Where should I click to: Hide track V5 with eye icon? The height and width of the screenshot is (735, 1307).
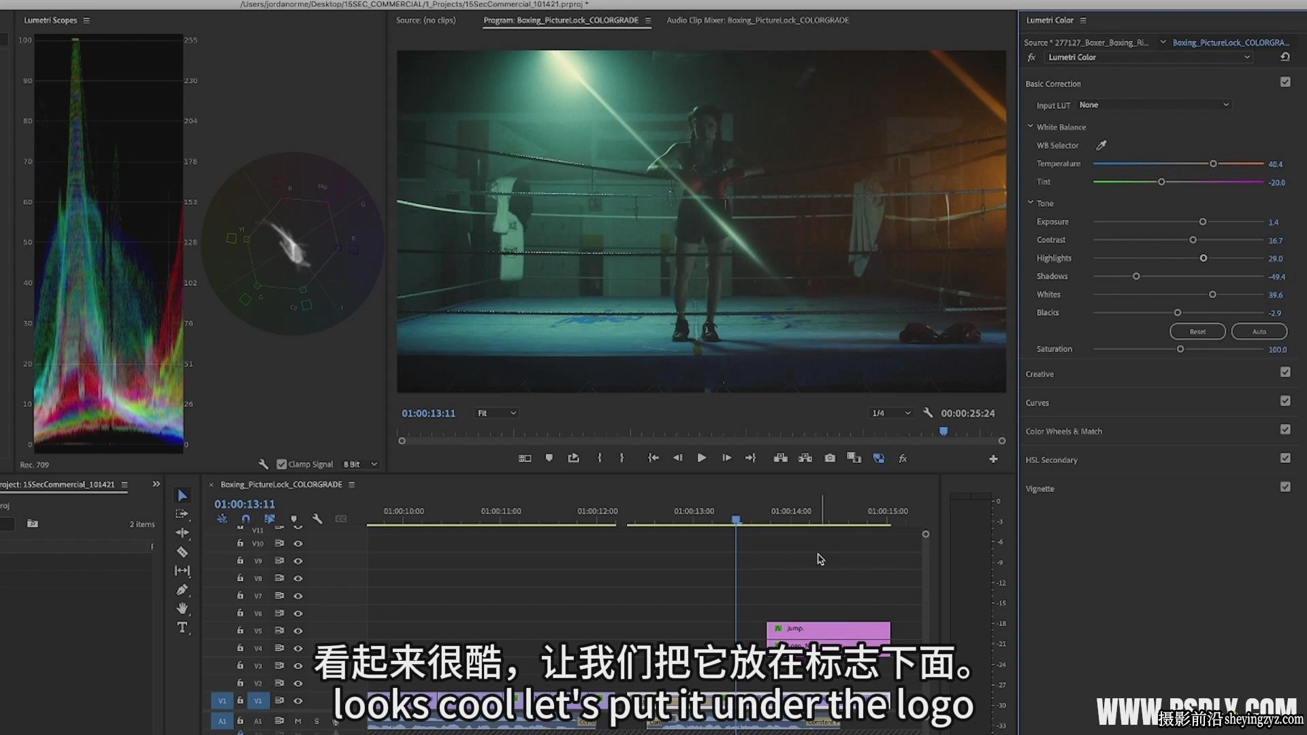coord(297,631)
